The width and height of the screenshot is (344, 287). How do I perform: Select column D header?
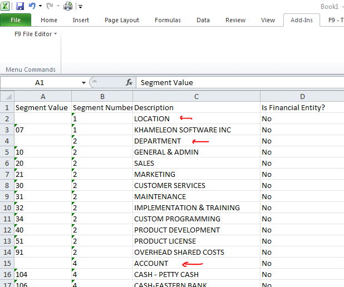point(302,96)
